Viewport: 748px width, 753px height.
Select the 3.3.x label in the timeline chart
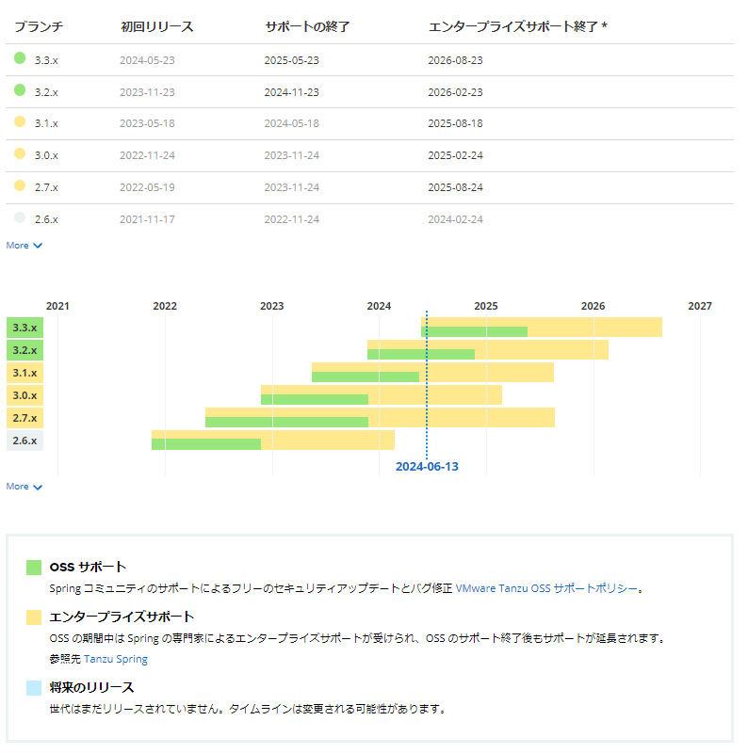click(x=25, y=328)
